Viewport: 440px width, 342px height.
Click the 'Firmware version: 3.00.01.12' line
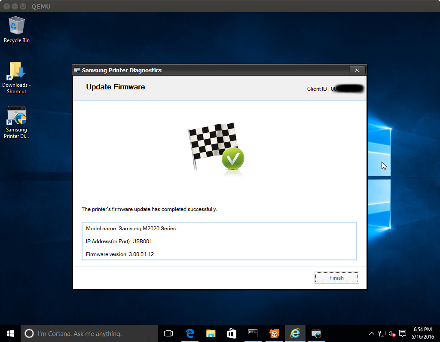point(120,254)
